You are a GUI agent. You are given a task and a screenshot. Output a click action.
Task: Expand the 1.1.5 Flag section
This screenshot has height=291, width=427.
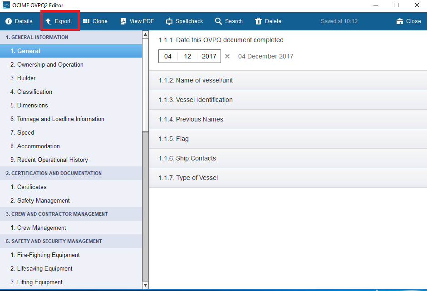point(288,139)
